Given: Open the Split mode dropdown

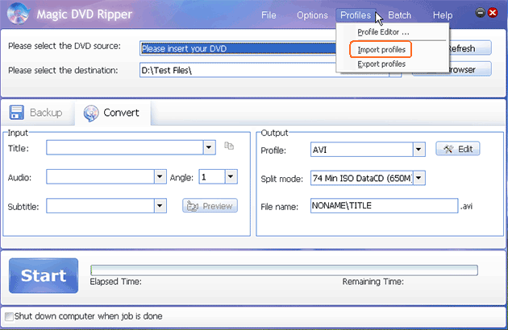Looking at the screenshot, I should (x=418, y=178).
